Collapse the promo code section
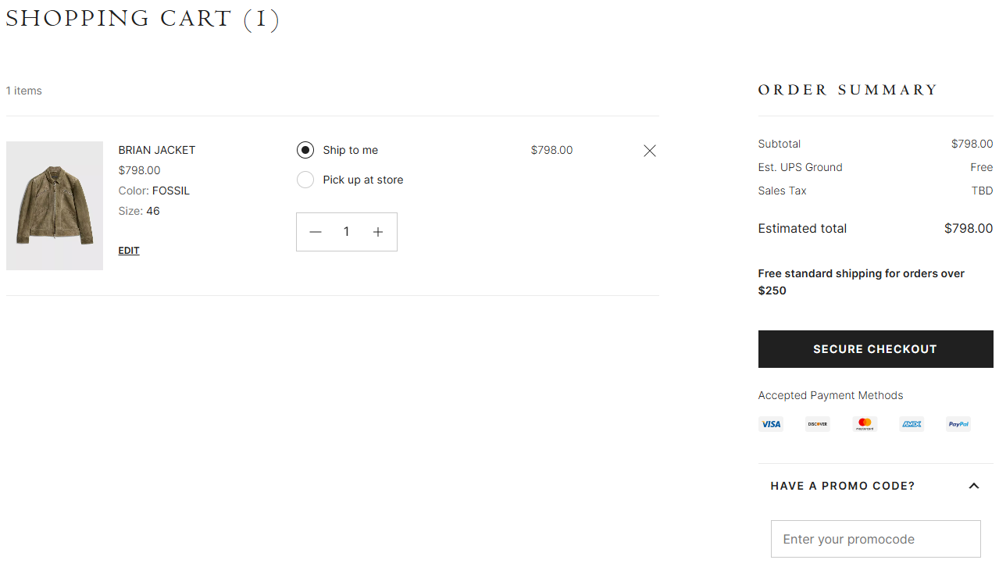This screenshot has width=999, height=567. pos(974,485)
